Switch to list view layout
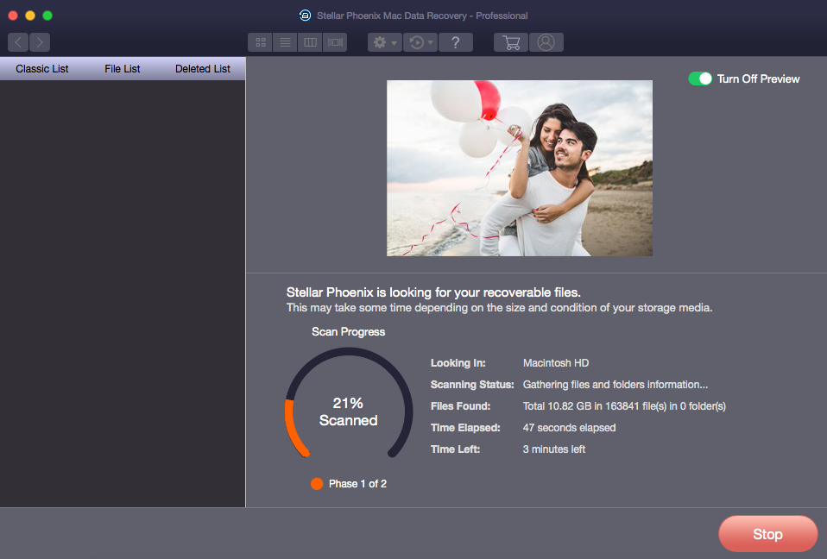Viewport: 827px width, 559px height. pos(284,42)
